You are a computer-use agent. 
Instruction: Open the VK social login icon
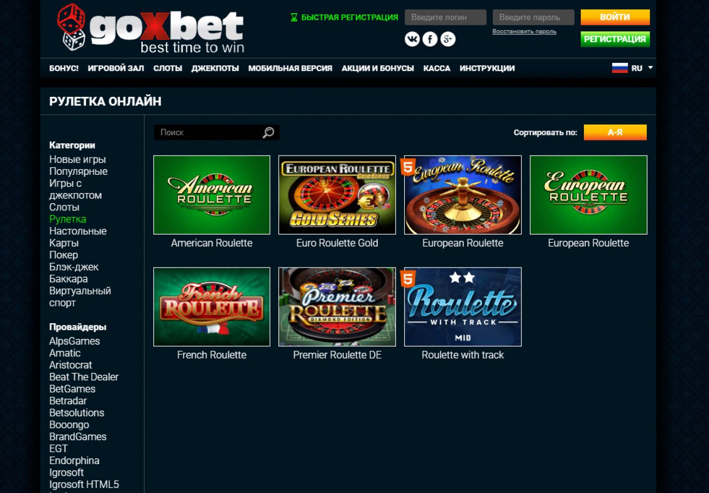click(412, 39)
